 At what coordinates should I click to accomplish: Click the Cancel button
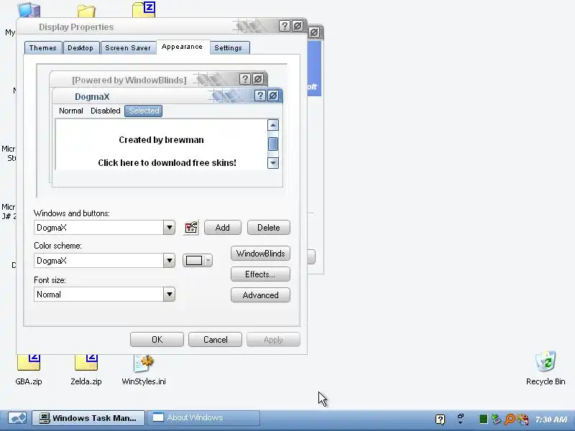215,340
